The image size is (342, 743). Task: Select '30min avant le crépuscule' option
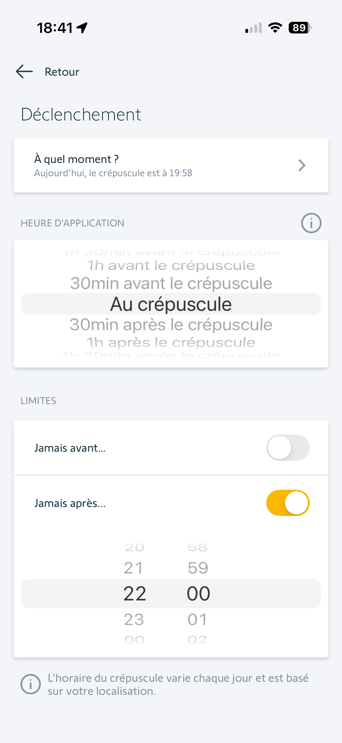tap(171, 283)
